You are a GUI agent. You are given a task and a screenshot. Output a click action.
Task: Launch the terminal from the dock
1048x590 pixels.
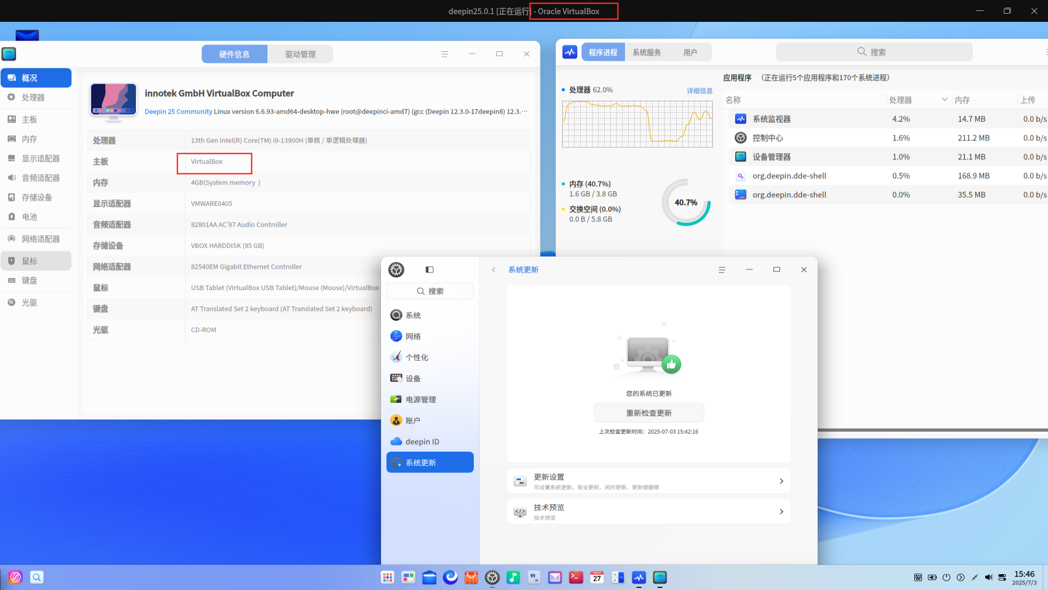[x=576, y=577]
